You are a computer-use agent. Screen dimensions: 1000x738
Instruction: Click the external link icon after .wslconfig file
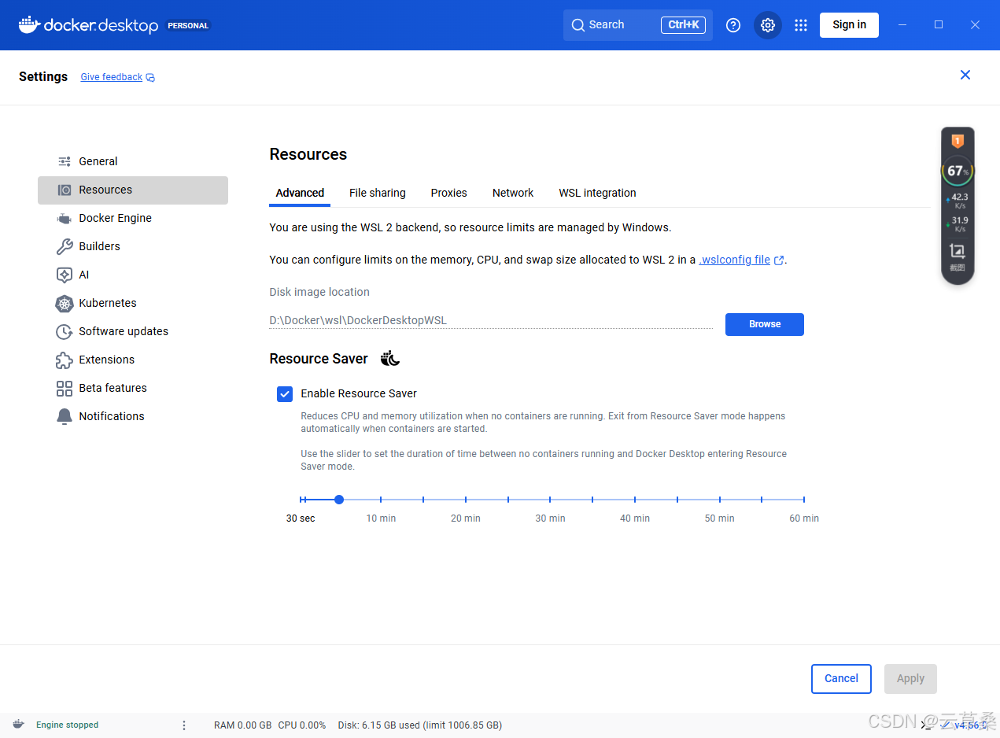click(779, 260)
